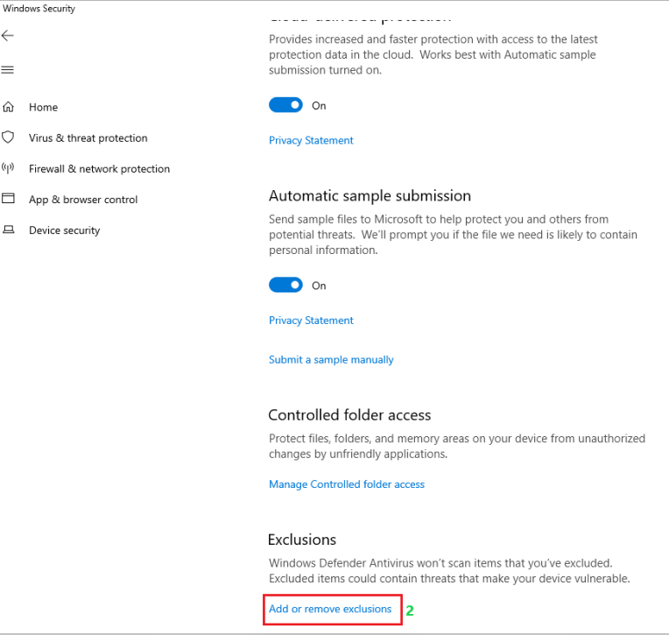The height and width of the screenshot is (635, 669).
Task: Open Home in the sidebar
Action: tap(43, 107)
